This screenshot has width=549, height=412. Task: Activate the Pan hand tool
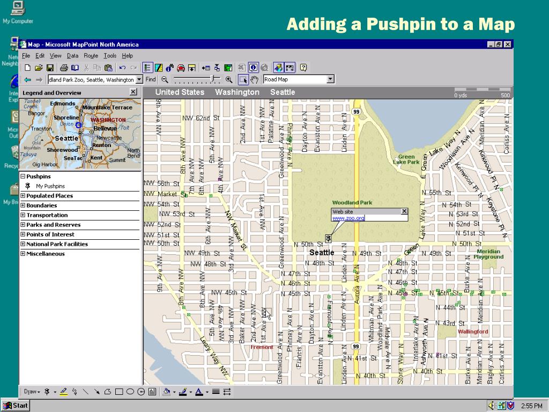click(254, 80)
